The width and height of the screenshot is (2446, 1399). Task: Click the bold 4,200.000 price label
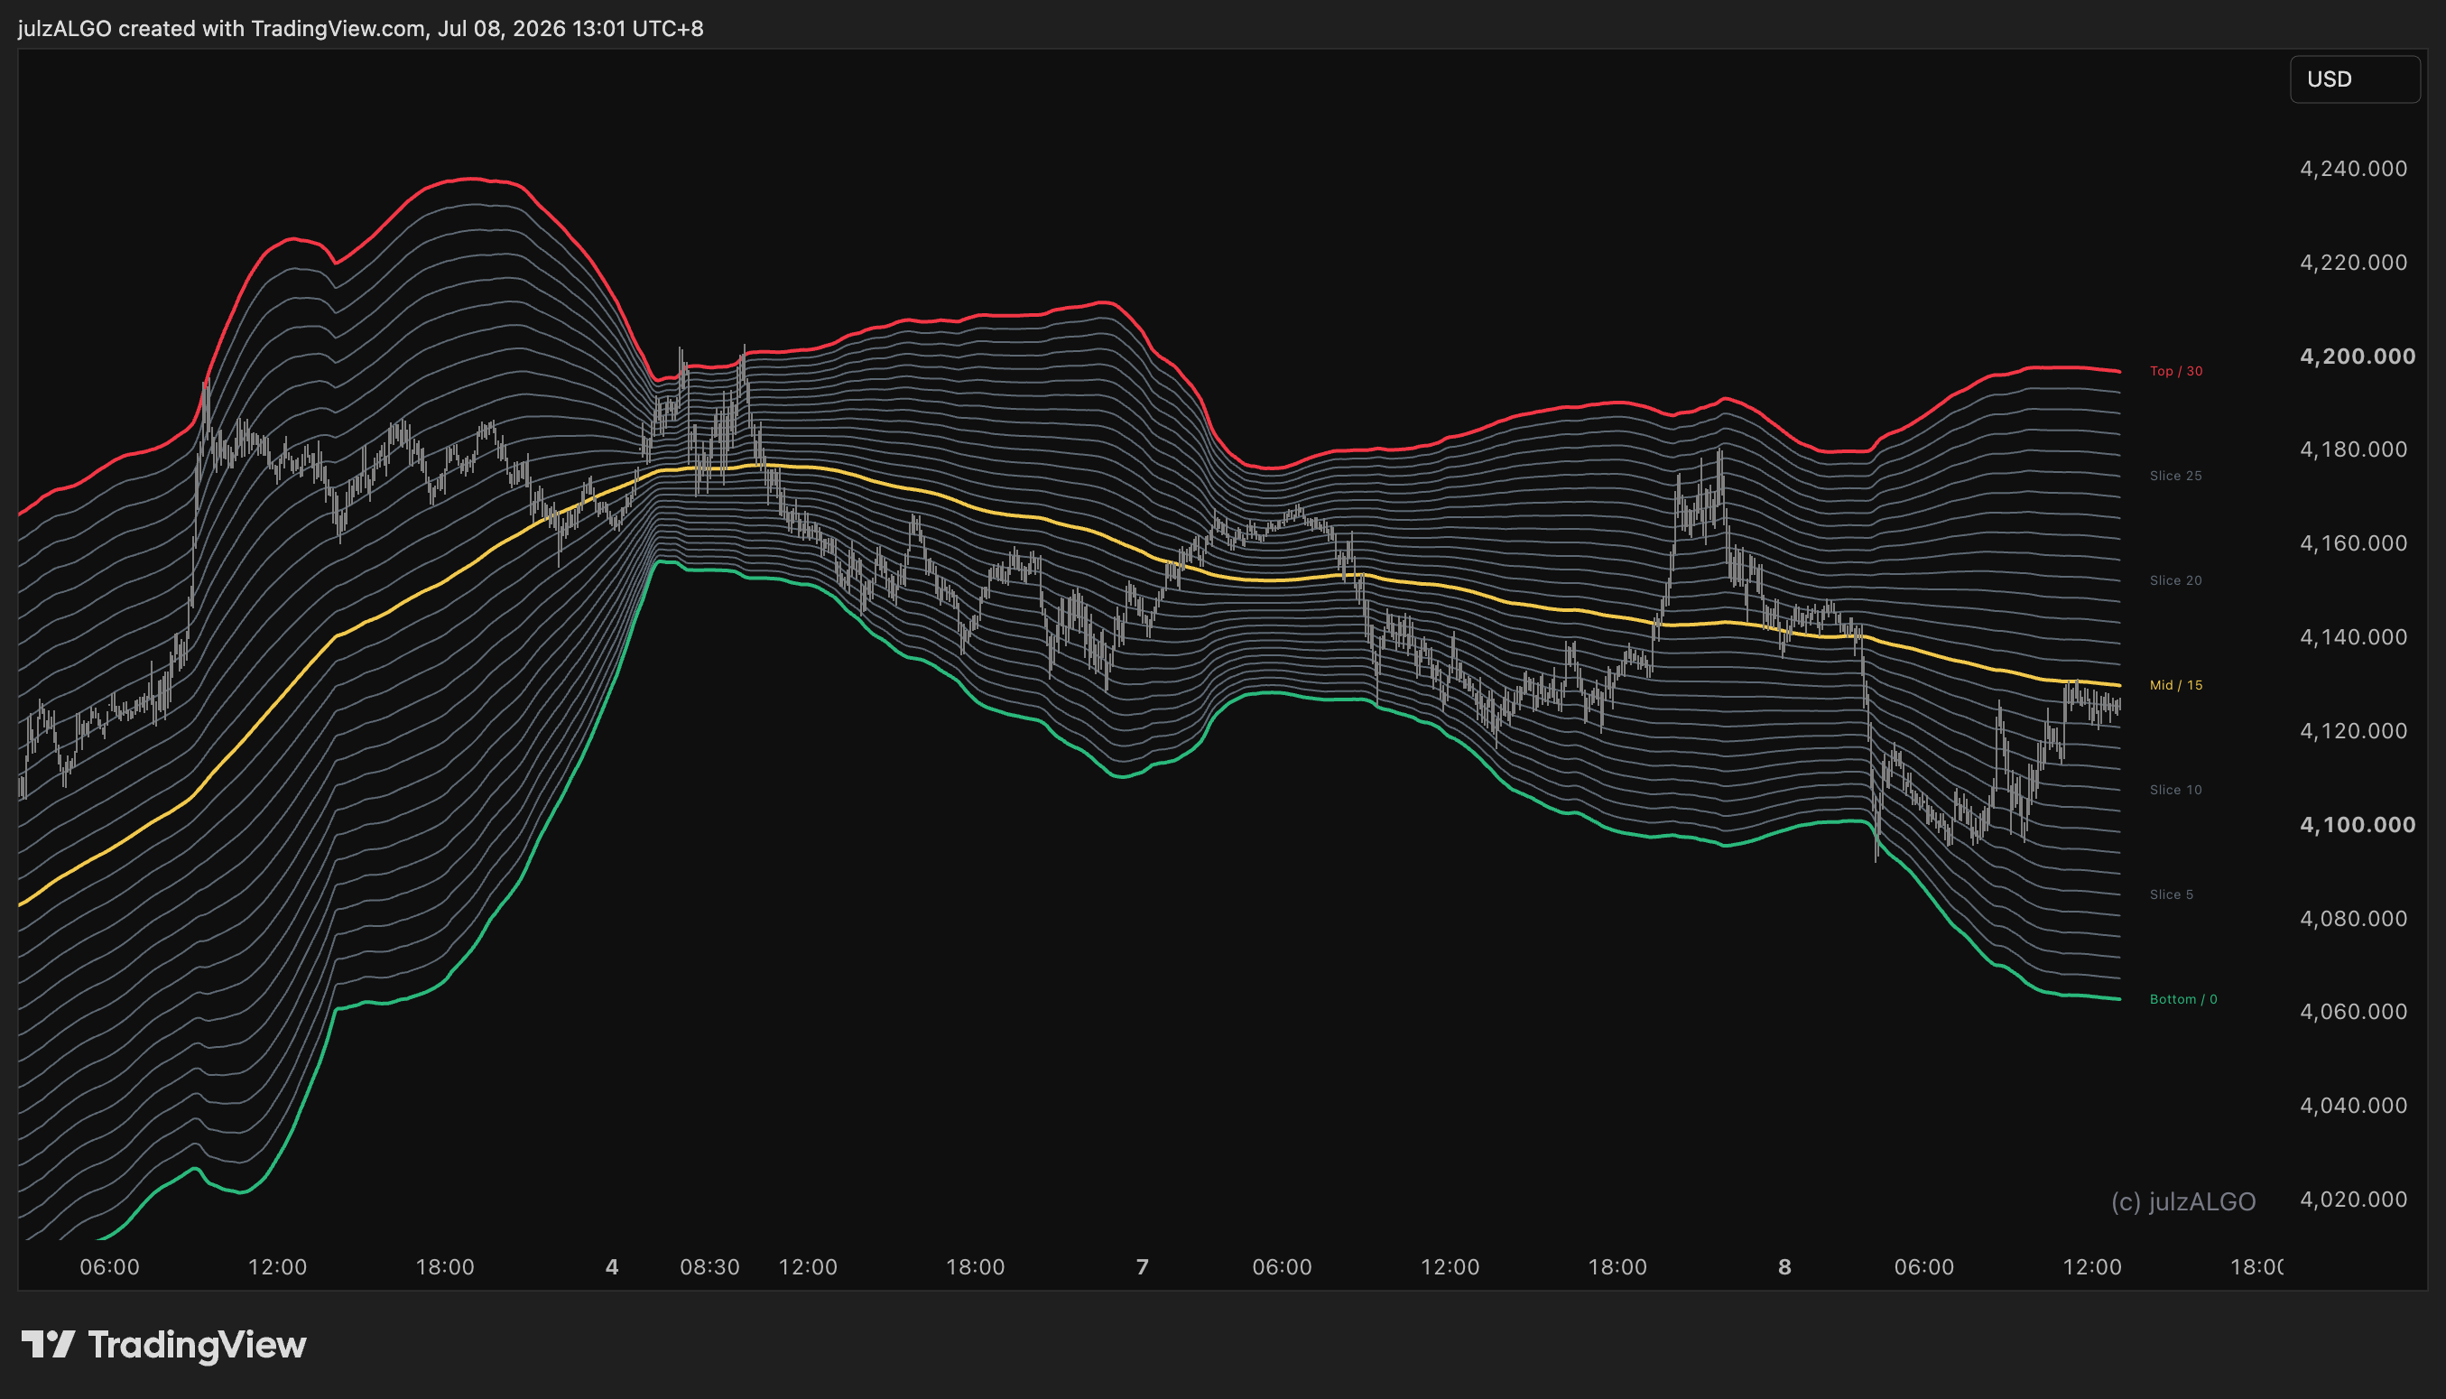click(2357, 357)
